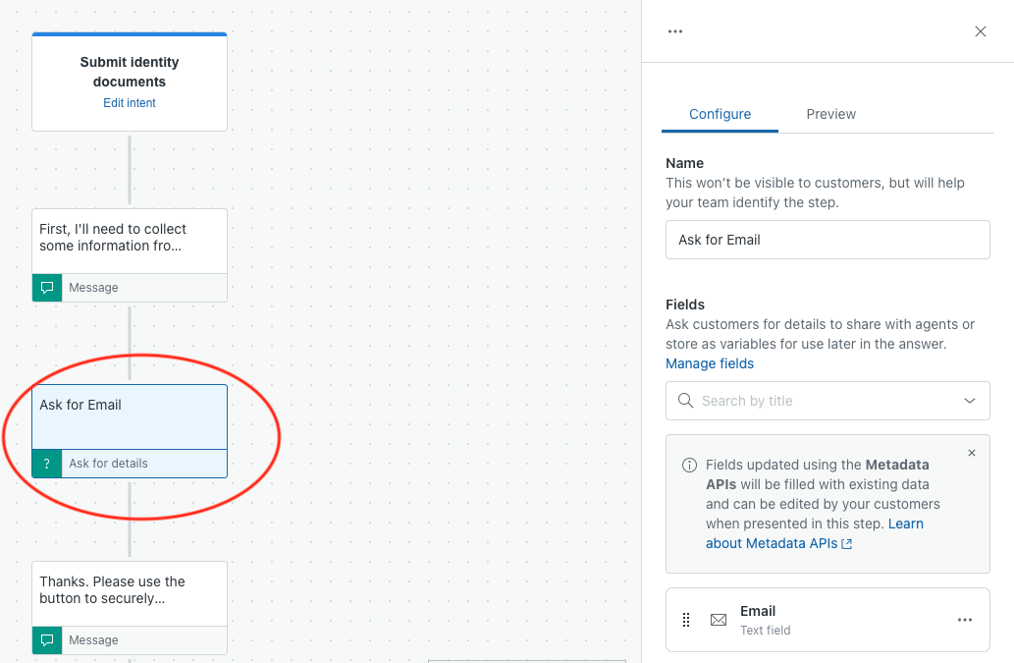The height and width of the screenshot is (663, 1014).
Task: Click the search magnifier icon in fields box
Action: (685, 401)
